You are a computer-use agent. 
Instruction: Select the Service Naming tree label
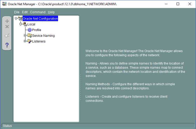pyautogui.click(x=43, y=35)
